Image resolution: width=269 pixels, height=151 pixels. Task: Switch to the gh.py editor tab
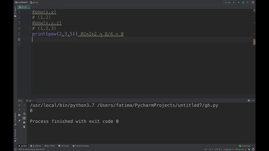click(x=24, y=7)
